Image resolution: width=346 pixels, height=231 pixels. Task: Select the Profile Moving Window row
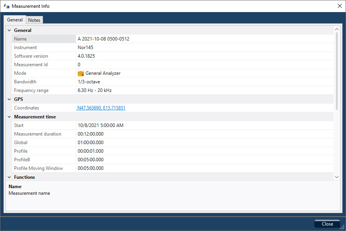point(38,168)
